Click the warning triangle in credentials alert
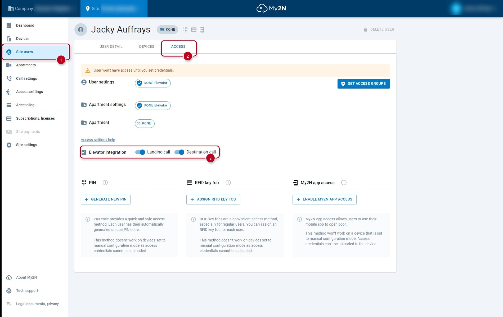This screenshot has height=317, width=503. coord(88,71)
